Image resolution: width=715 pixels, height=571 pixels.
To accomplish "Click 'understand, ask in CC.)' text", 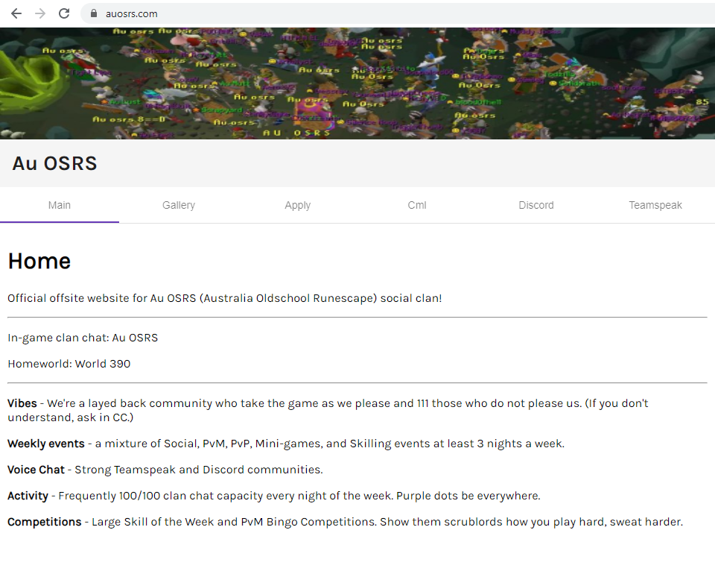I will 70,417.
